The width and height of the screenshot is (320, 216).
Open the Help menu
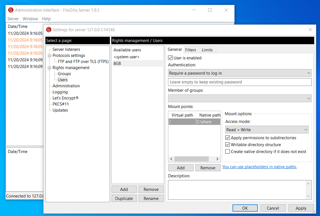tap(46, 19)
